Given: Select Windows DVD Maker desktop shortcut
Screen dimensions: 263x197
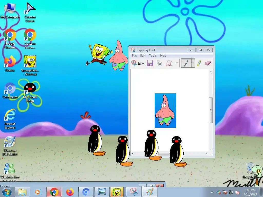Looking at the screenshot, I should point(10,146).
